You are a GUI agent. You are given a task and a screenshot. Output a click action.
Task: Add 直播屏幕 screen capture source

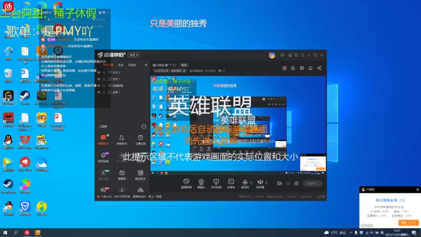click(x=186, y=183)
